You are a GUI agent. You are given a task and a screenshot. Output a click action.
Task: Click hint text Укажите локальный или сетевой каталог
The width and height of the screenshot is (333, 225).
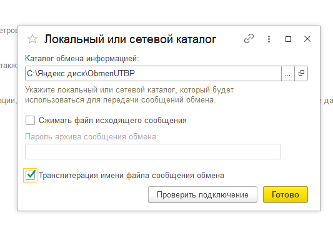pyautogui.click(x=129, y=95)
